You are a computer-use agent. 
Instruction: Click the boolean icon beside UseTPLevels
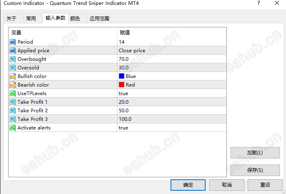coord(13,94)
